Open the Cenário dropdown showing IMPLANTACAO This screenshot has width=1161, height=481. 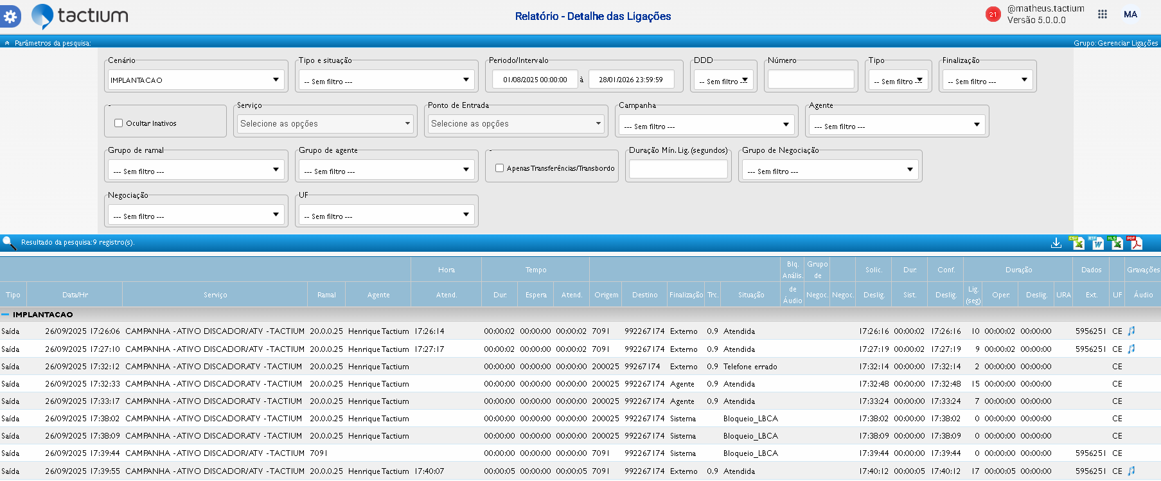click(196, 80)
